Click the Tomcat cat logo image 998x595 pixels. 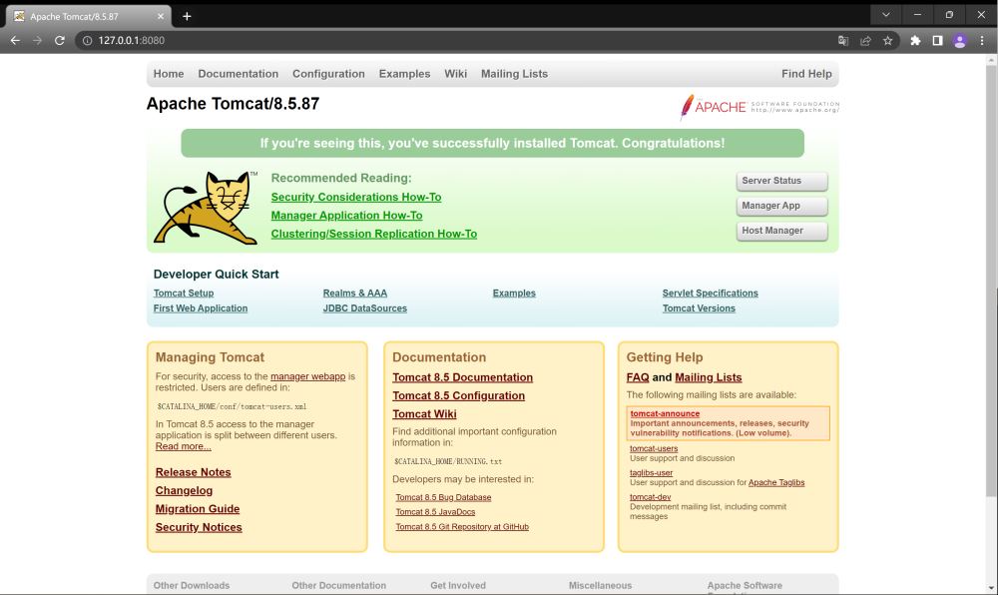[x=206, y=208]
